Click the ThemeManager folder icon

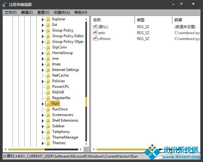pyautogui.click(x=48, y=137)
